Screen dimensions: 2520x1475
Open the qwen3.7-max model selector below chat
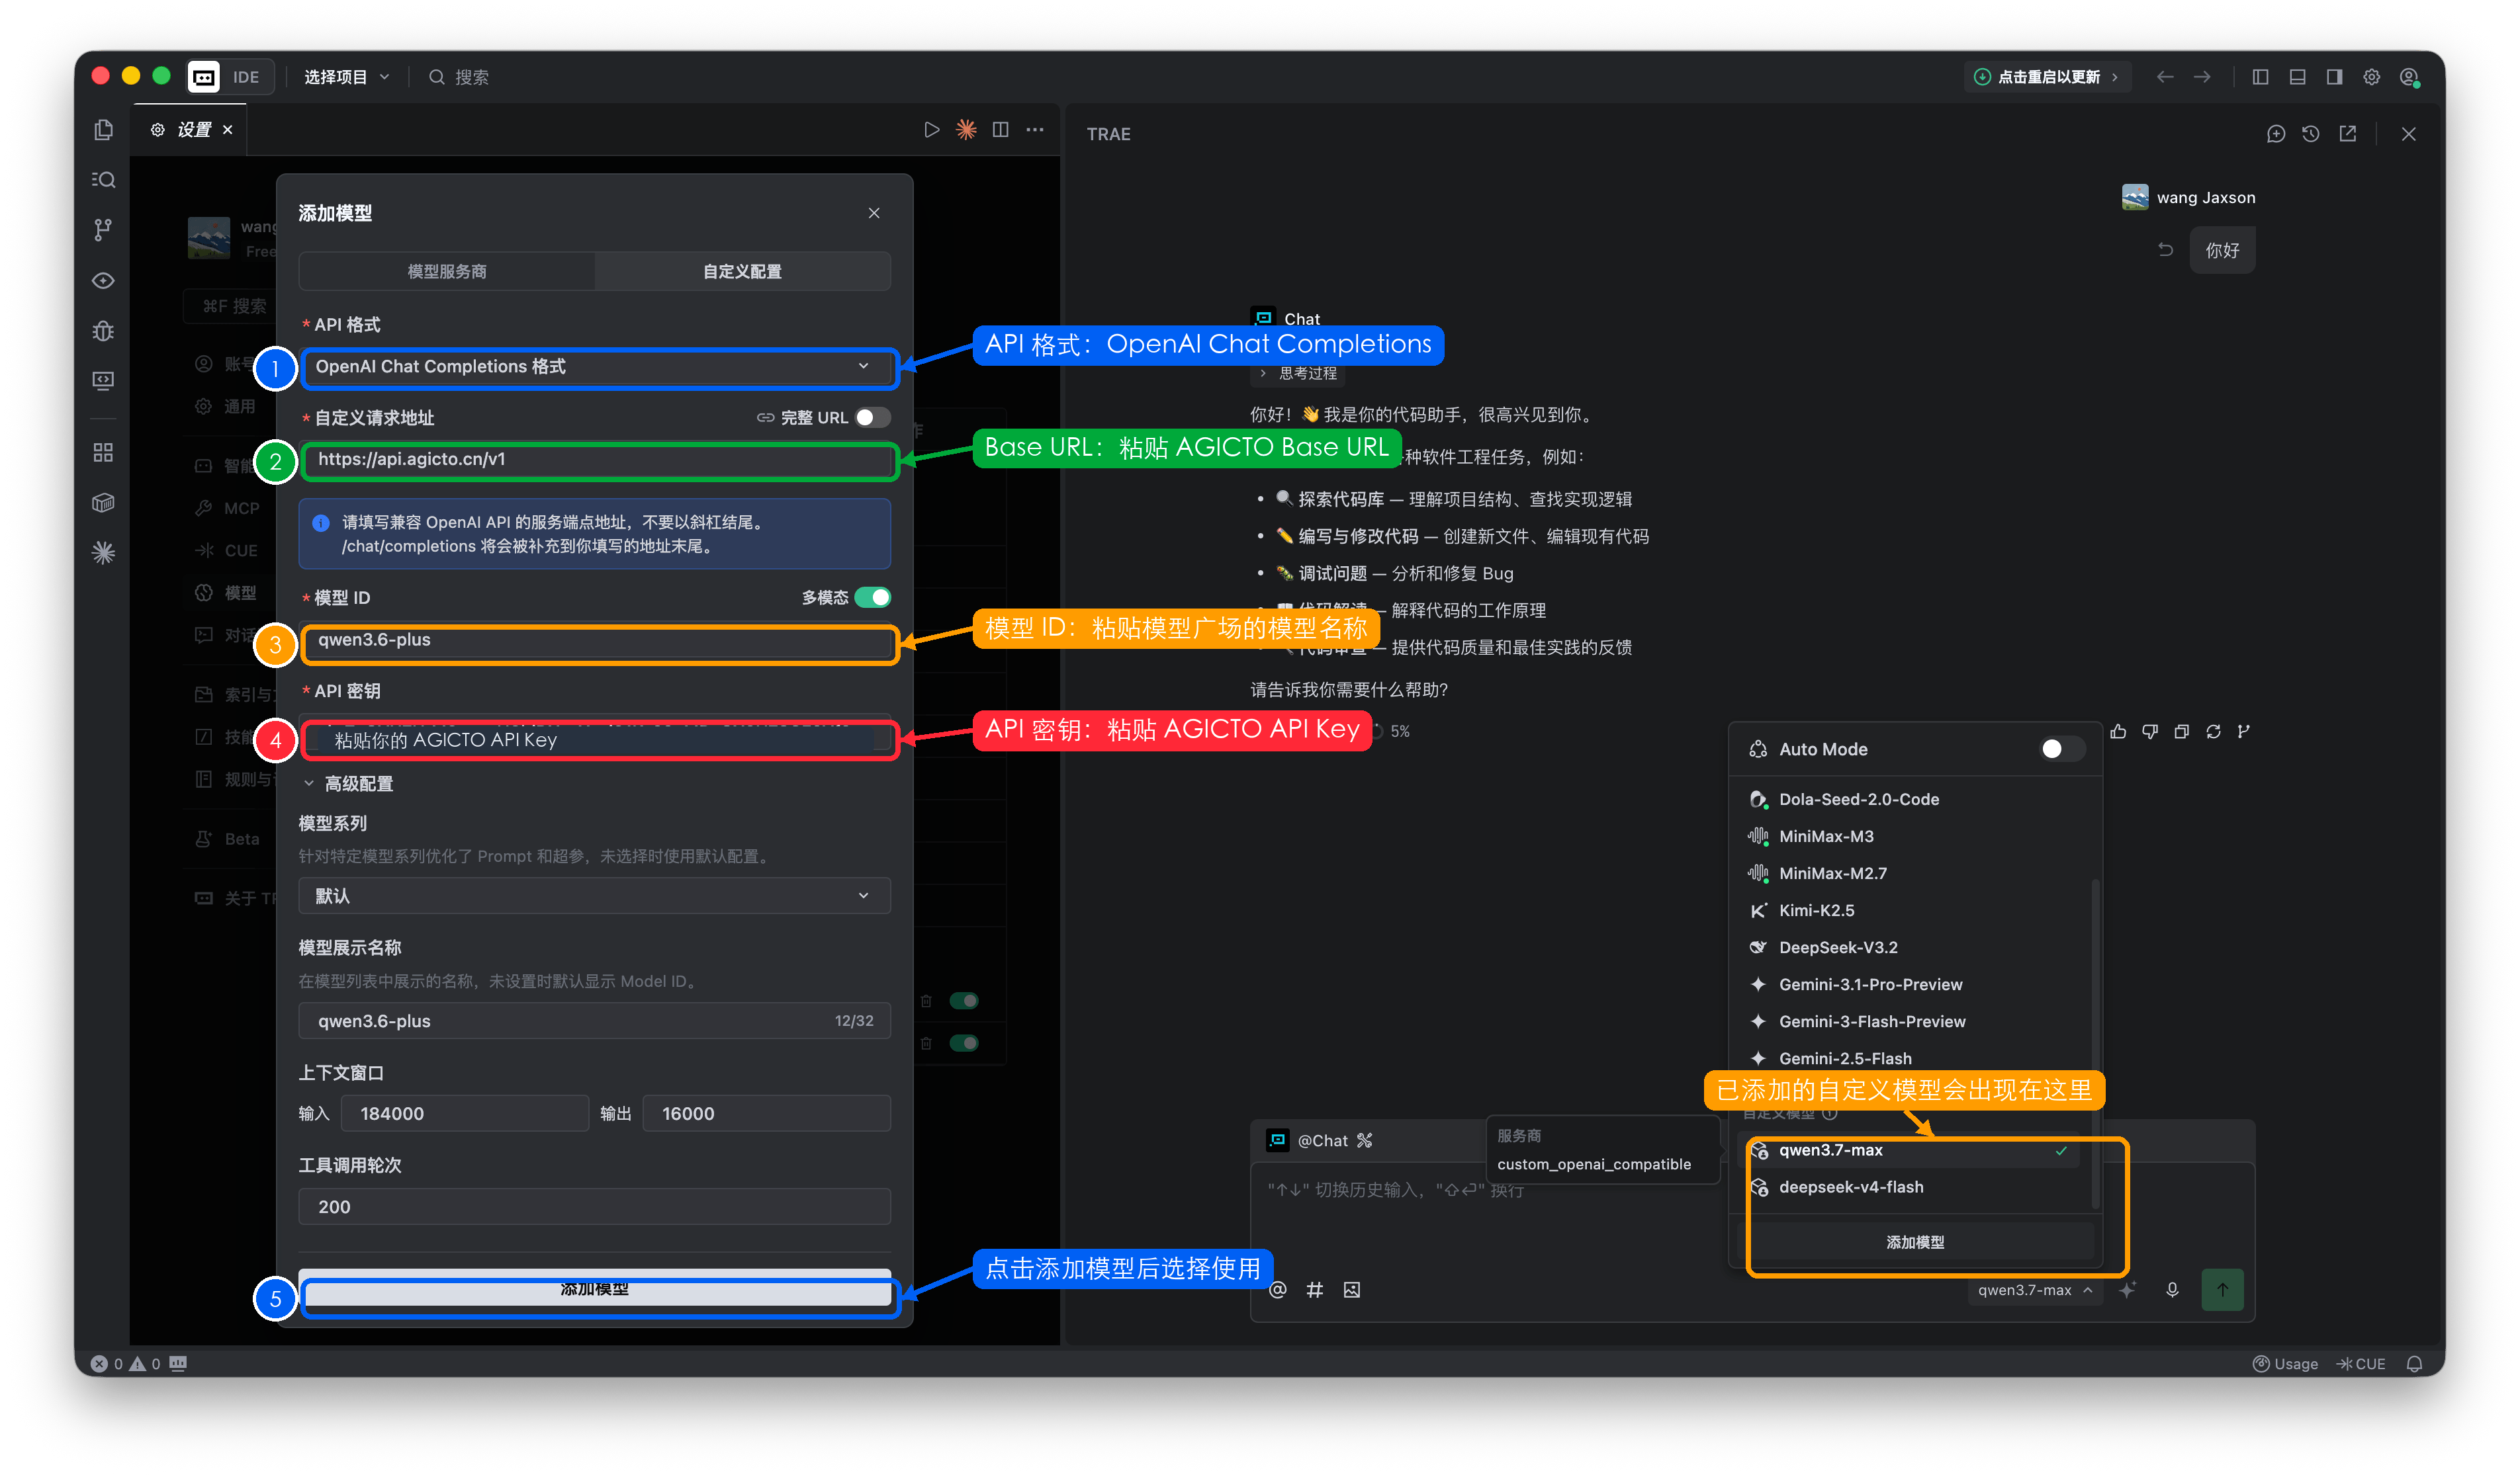coord(2034,1290)
